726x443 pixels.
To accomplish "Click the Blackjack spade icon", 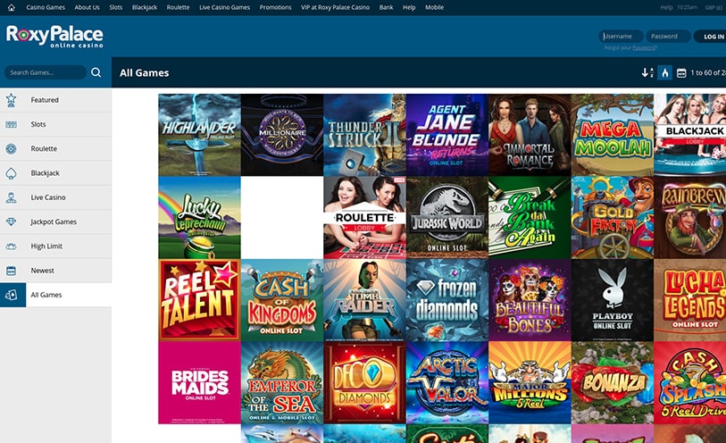I will [x=11, y=173].
